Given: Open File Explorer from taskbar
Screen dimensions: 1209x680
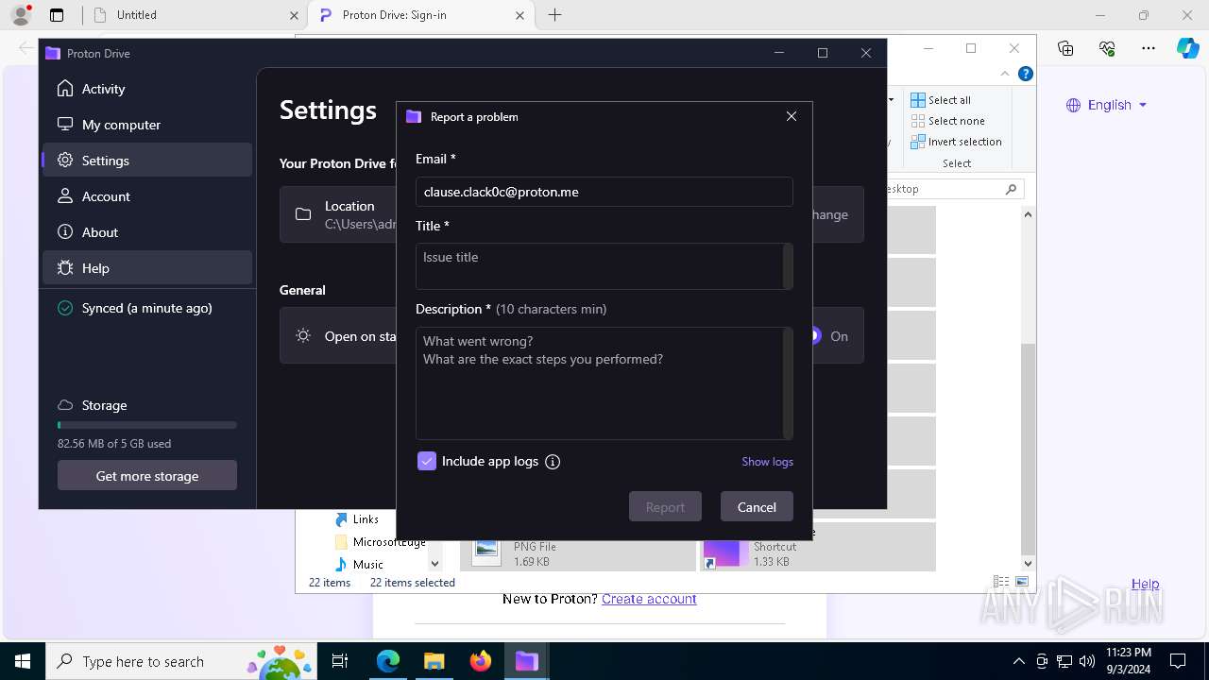Looking at the screenshot, I should point(434,661).
